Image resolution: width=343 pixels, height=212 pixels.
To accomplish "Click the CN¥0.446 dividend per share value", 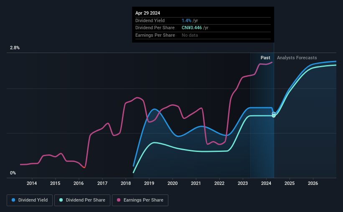I will [x=192, y=28].
